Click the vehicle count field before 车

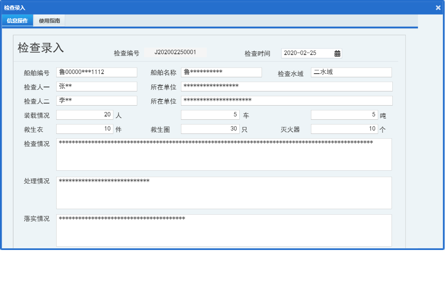pos(210,114)
